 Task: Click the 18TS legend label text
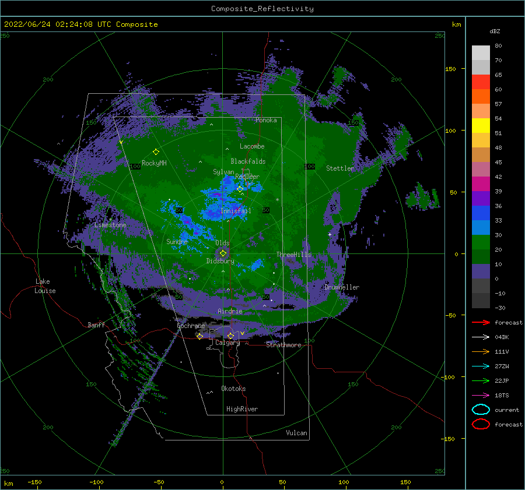tap(502, 396)
